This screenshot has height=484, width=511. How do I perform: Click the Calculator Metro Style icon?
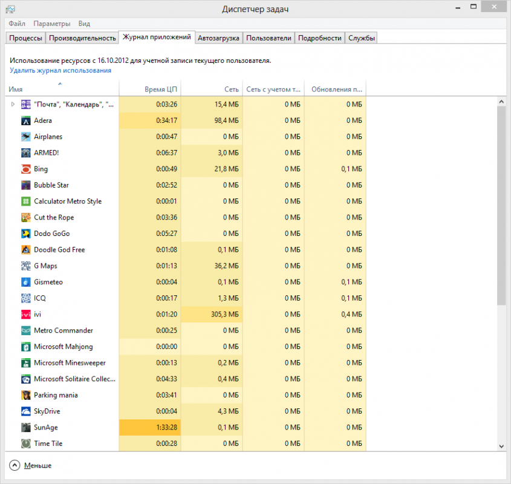[x=26, y=201]
